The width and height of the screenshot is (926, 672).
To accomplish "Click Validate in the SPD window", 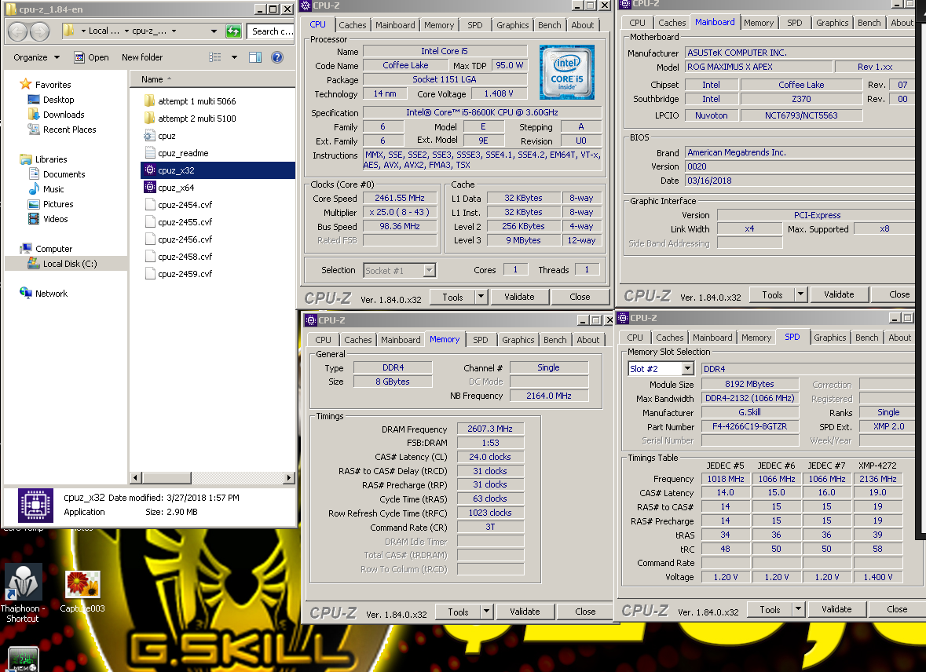I will pos(836,609).
